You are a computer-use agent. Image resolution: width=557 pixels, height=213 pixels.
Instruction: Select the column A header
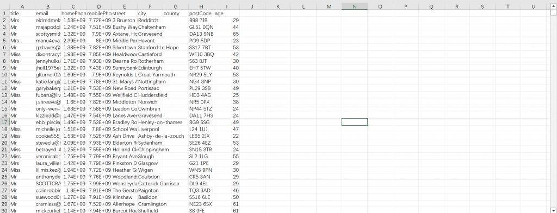coord(22,7)
